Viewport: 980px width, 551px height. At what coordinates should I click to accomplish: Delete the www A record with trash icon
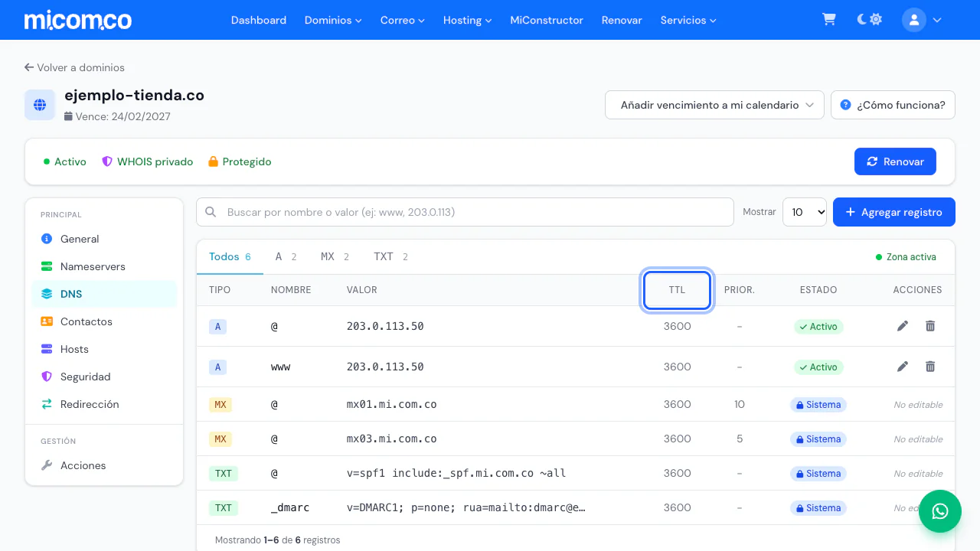(x=930, y=367)
